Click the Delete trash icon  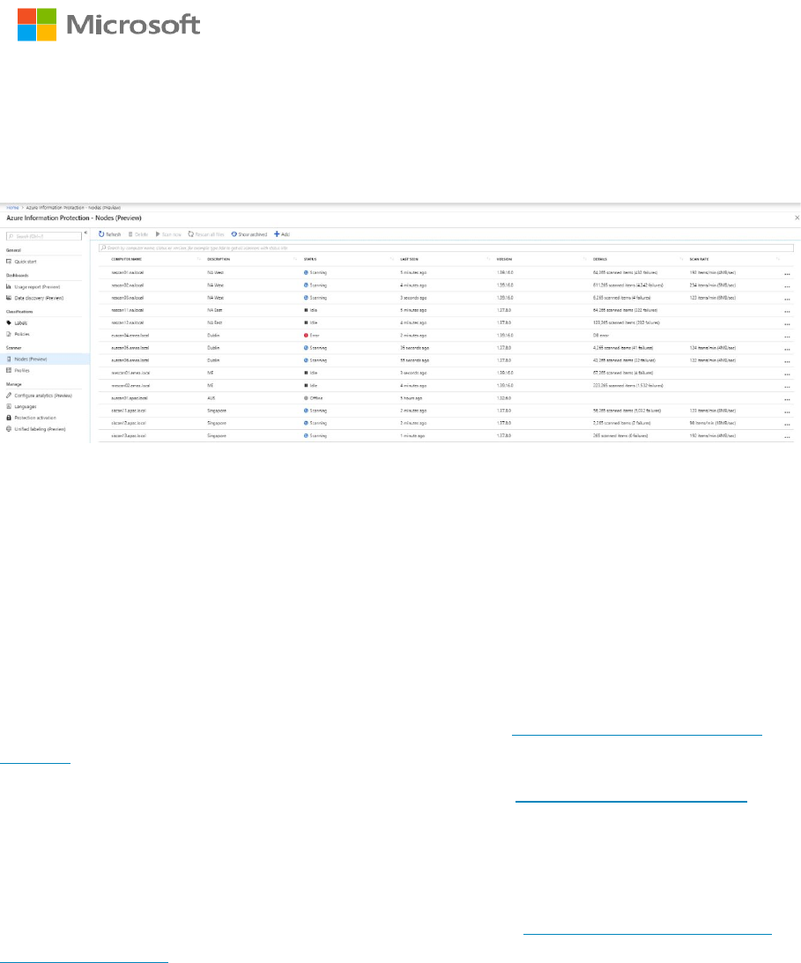130,234
